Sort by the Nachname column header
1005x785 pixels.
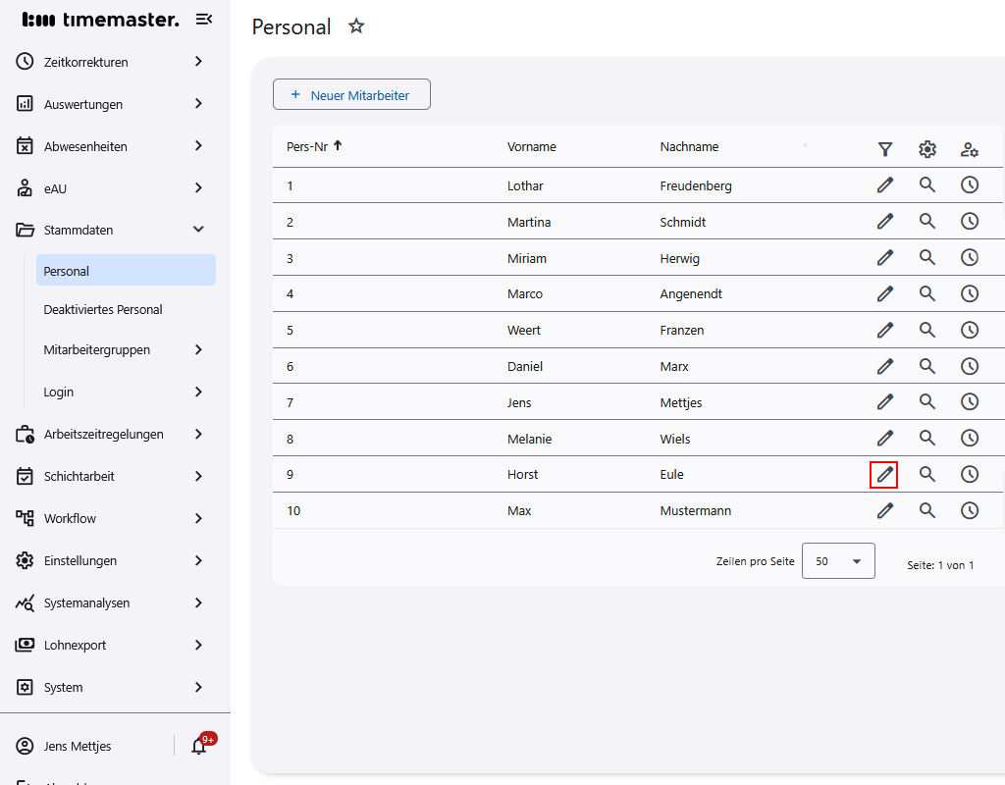coord(689,147)
